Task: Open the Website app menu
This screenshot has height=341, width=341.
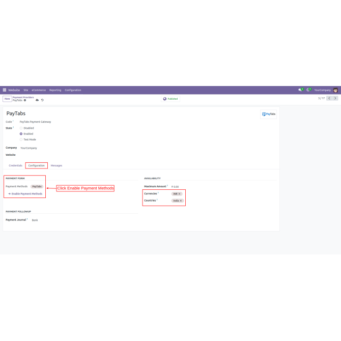Action: coord(14,90)
